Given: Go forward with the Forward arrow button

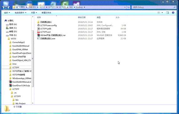Looking at the screenshot, I should pos(8,8).
